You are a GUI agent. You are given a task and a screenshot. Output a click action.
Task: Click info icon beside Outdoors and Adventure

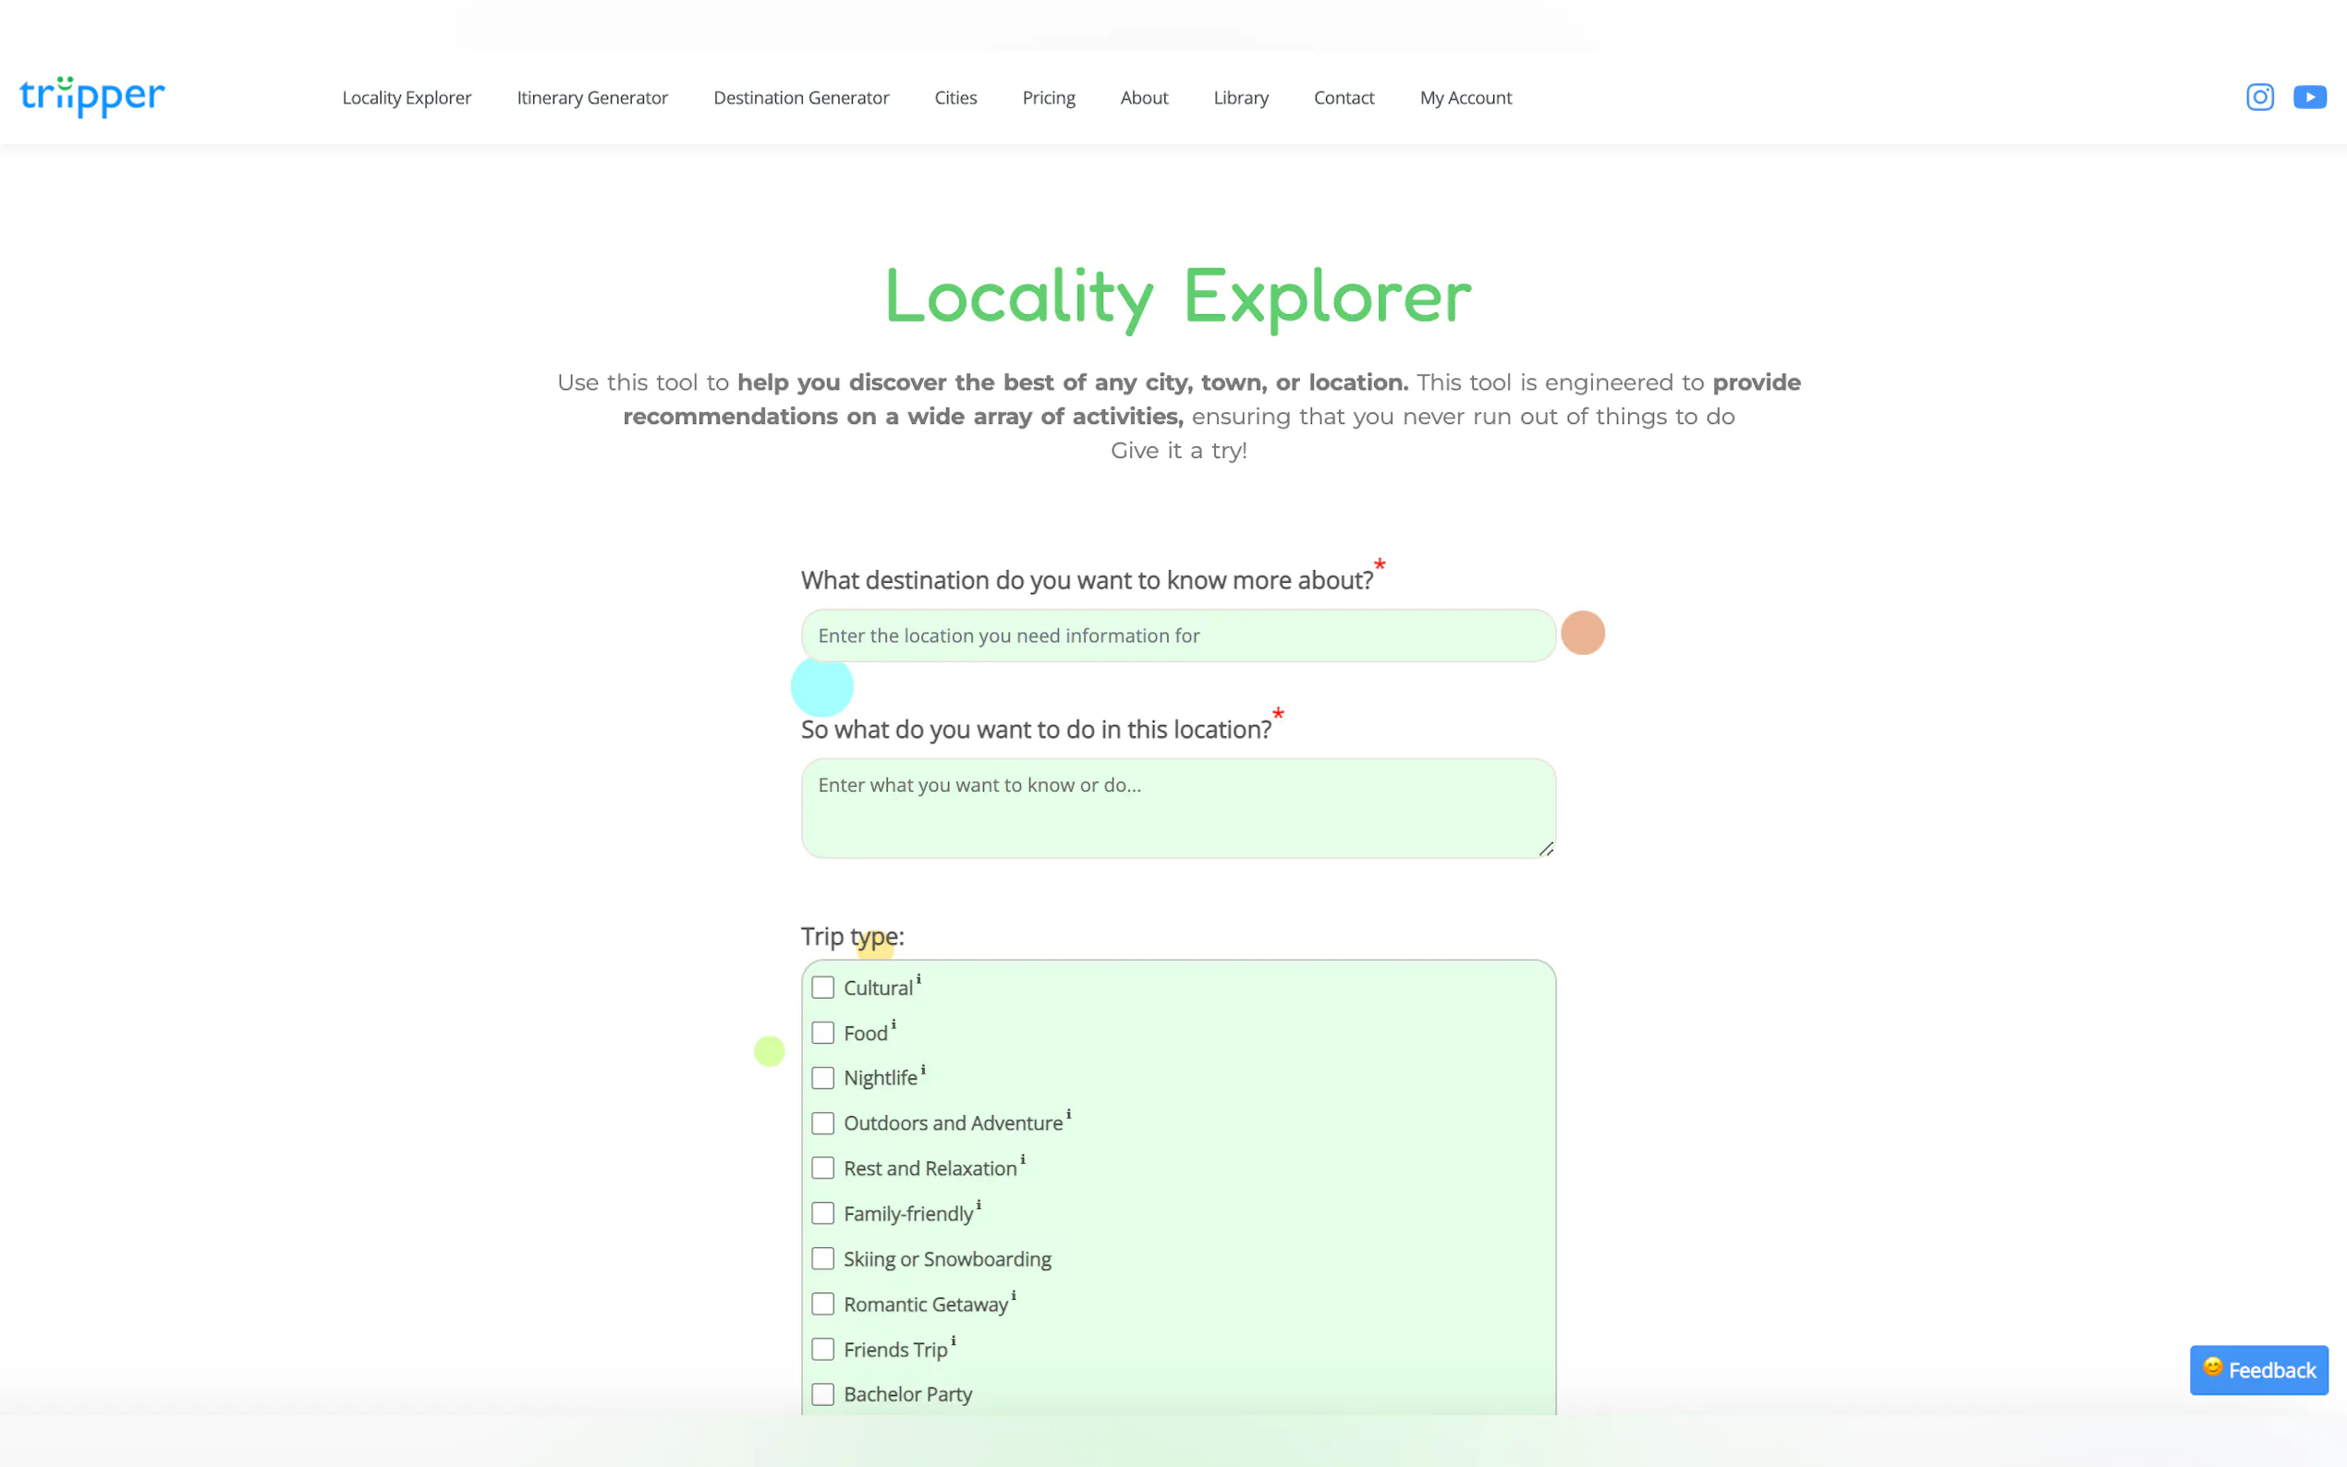tap(1068, 1114)
